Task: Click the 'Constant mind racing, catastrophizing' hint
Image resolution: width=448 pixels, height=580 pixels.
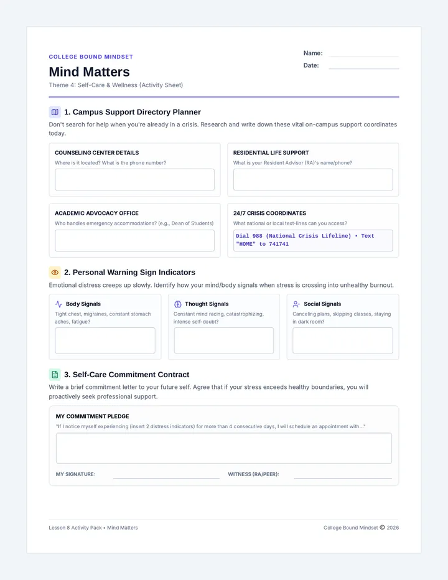Action: 218,318
